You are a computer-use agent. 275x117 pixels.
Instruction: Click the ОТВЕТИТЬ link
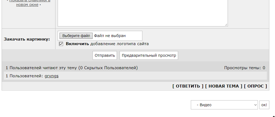(x=188, y=86)
